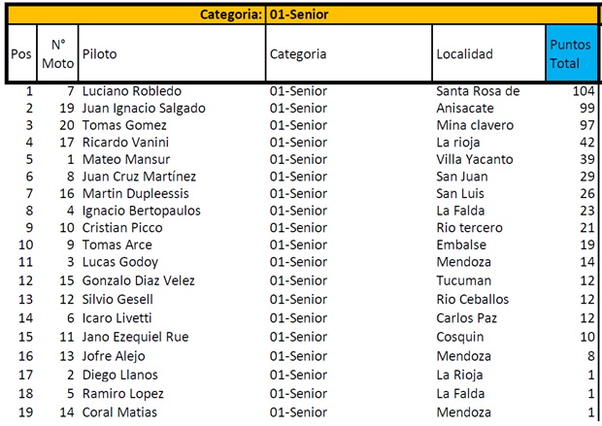Select the pilot name Coral Matias
The width and height of the screenshot is (602, 426).
pos(119,412)
